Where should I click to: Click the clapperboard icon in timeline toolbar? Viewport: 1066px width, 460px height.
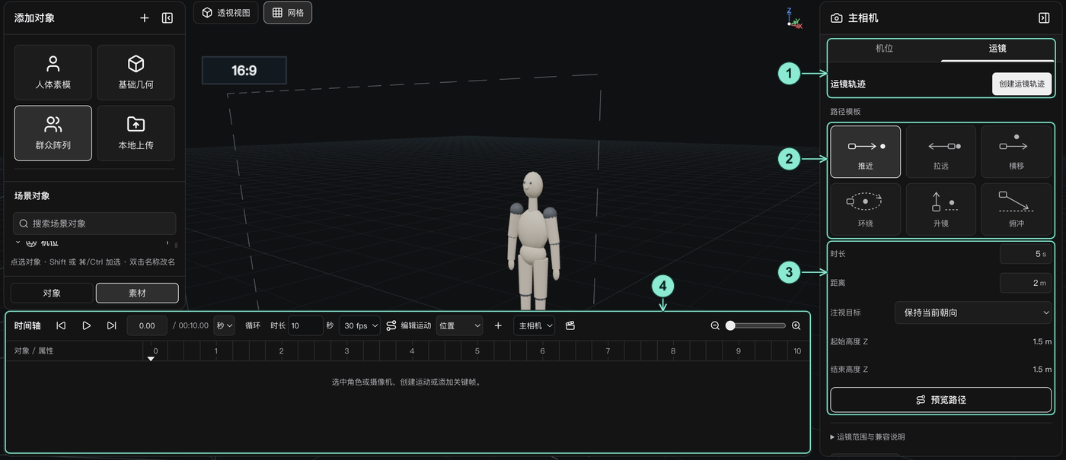click(x=570, y=325)
